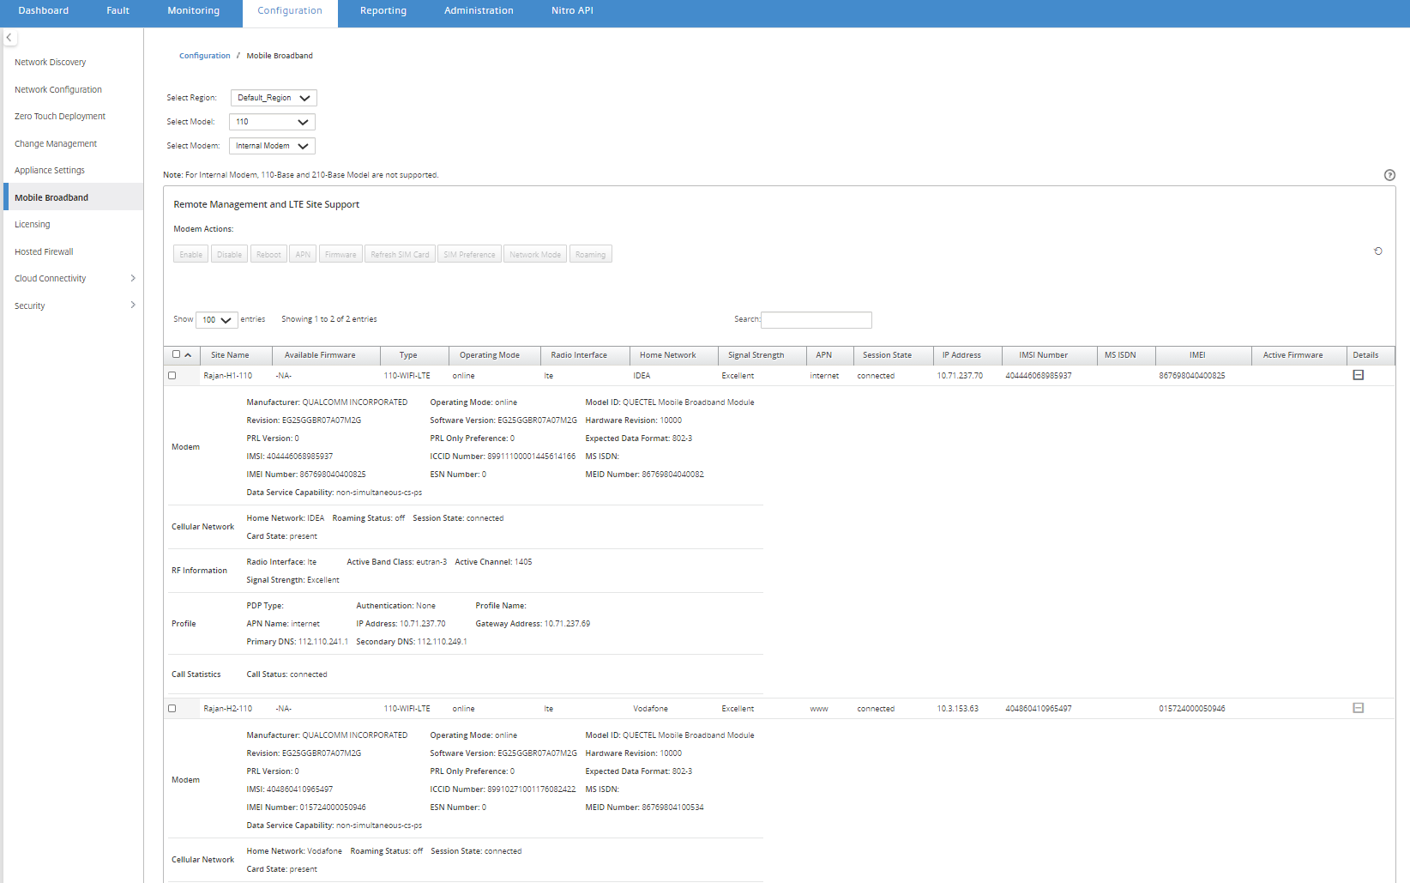Viewport: 1410px width, 883px height.
Task: Click the Network Mode button
Action: point(535,254)
